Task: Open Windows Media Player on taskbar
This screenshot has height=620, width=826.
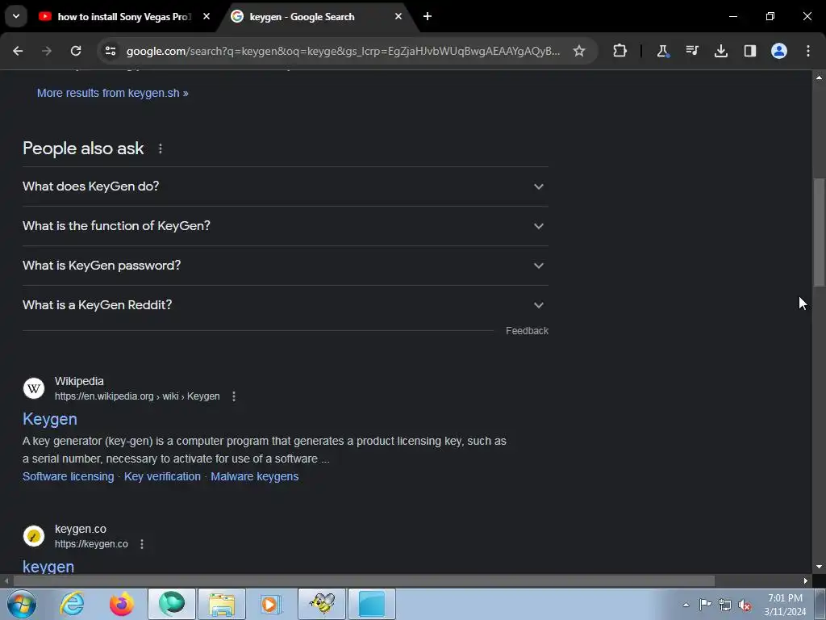Action: [272, 604]
